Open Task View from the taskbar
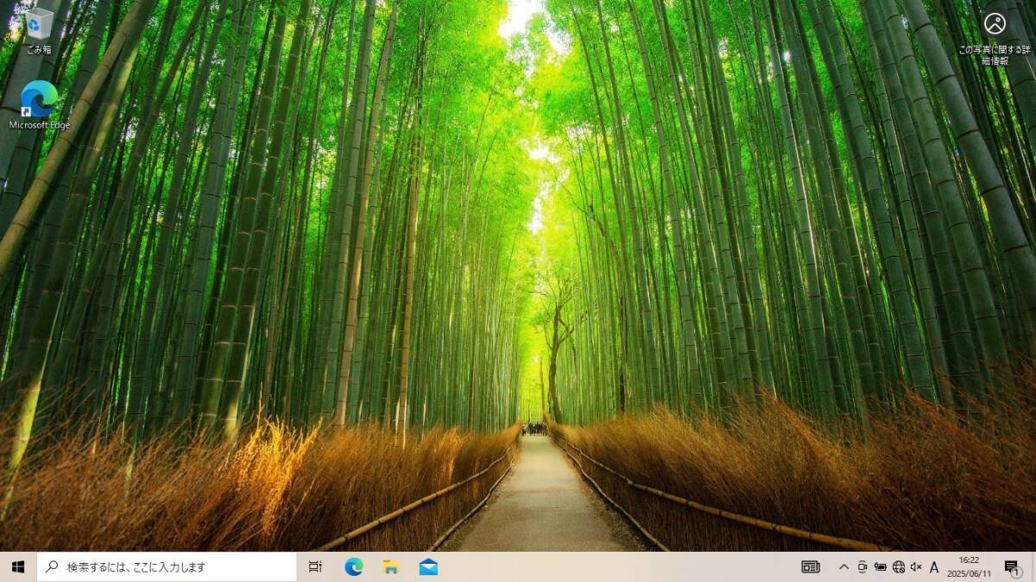Screen dimensions: 1036x582 [x=315, y=566]
